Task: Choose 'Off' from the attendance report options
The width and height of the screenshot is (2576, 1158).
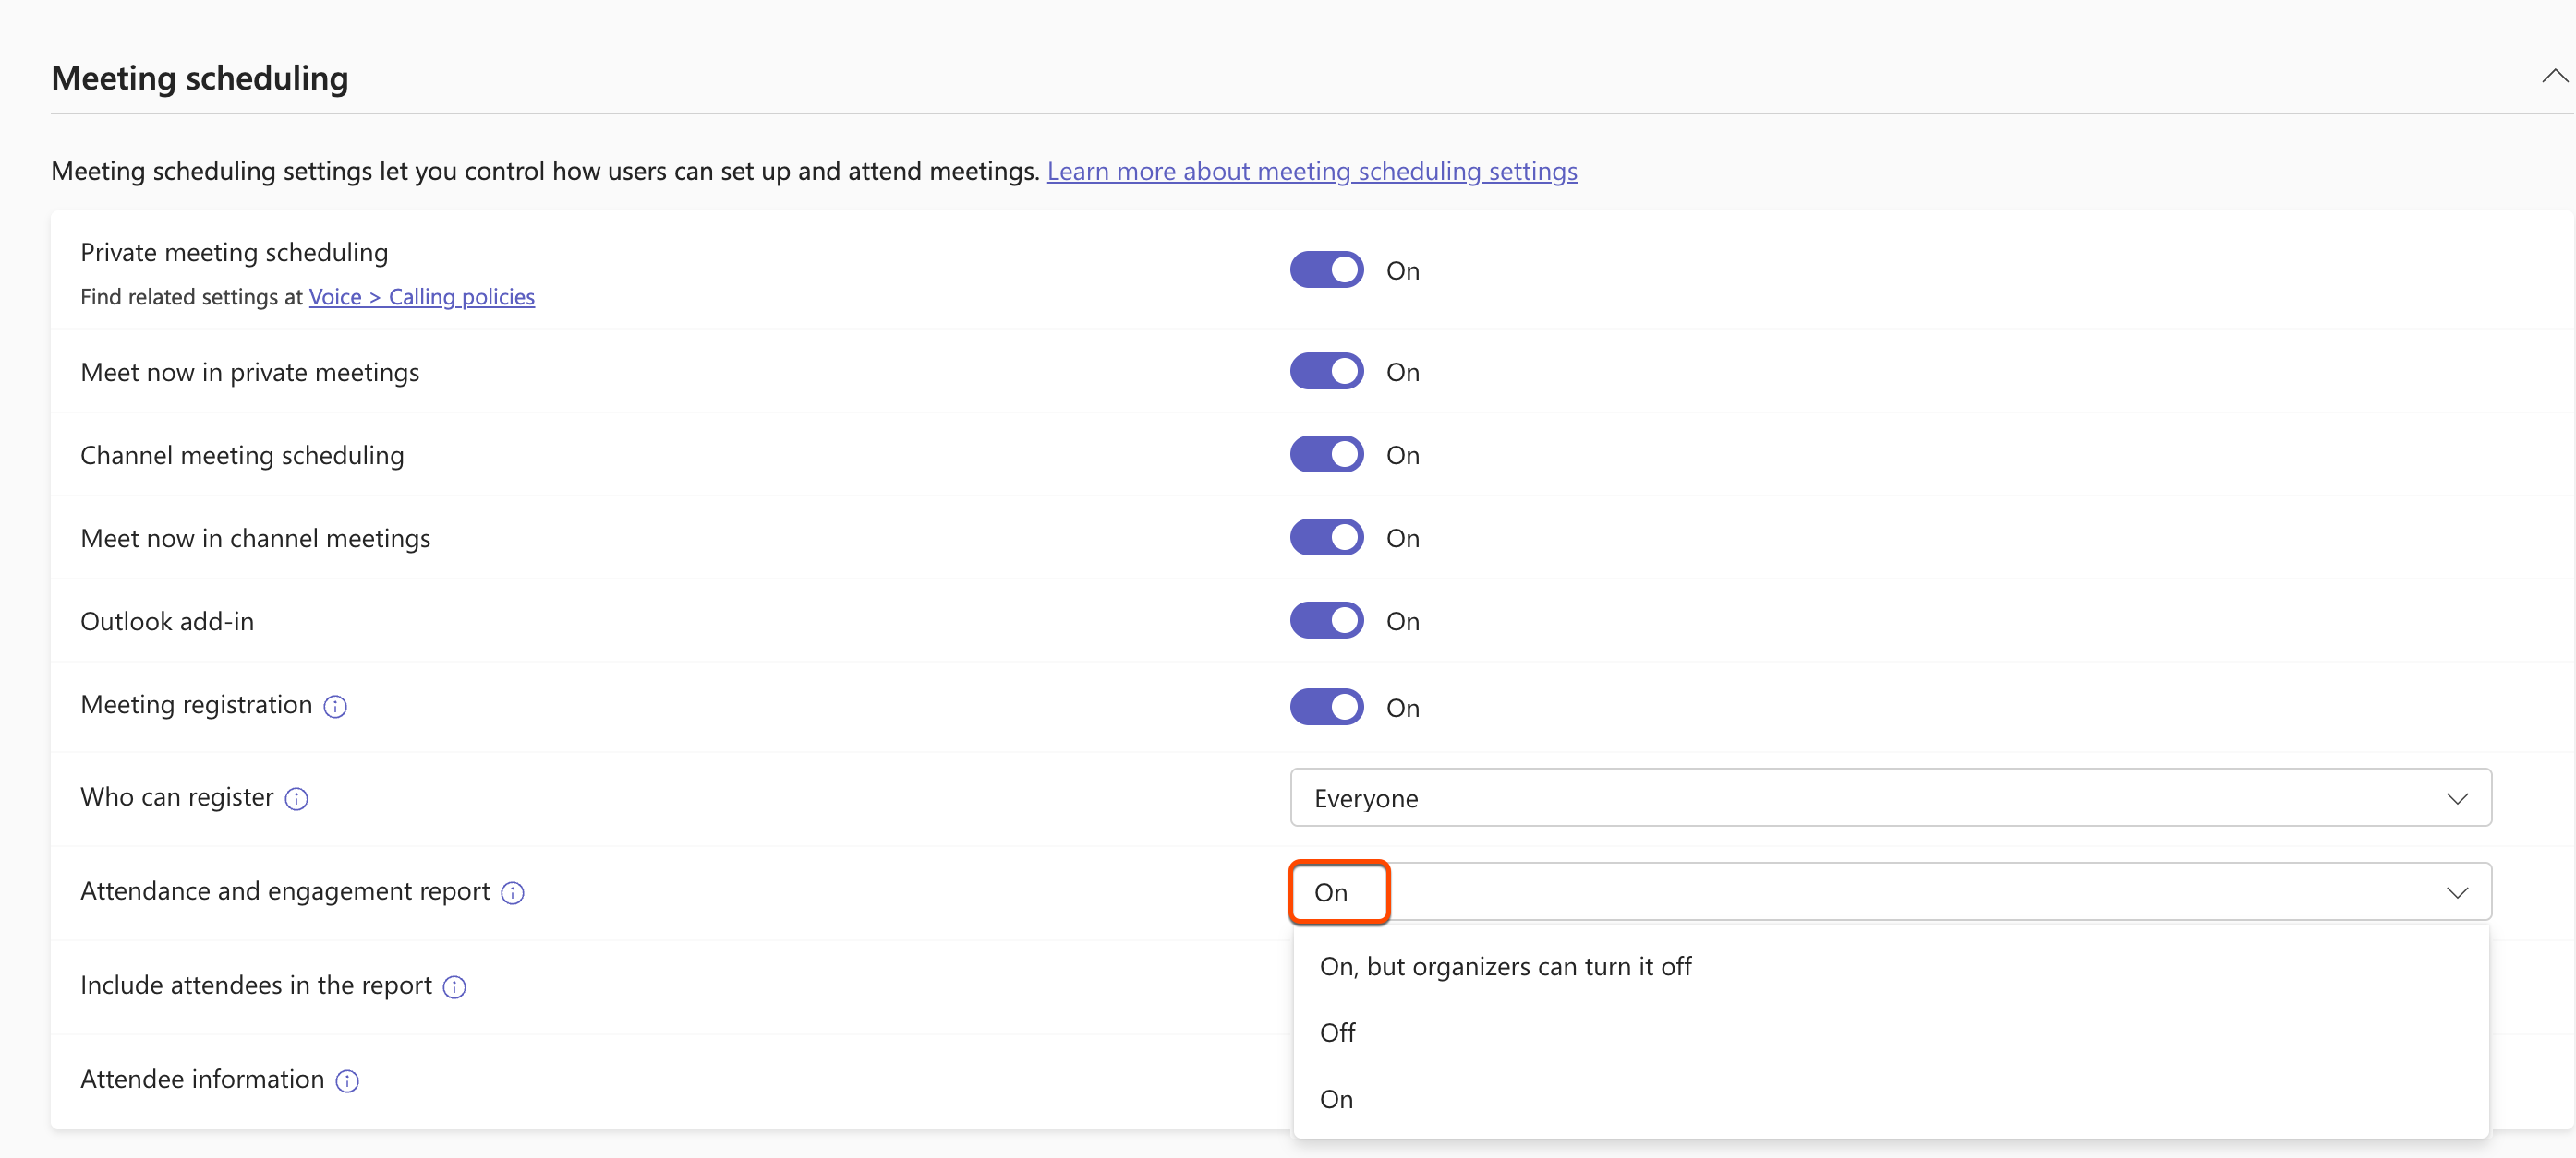Action: point(1337,1033)
